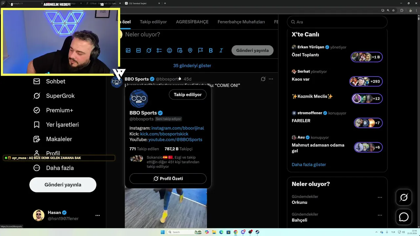Bookmark this page with star icon
Viewport: 420px width, 236px height.
point(393,10)
